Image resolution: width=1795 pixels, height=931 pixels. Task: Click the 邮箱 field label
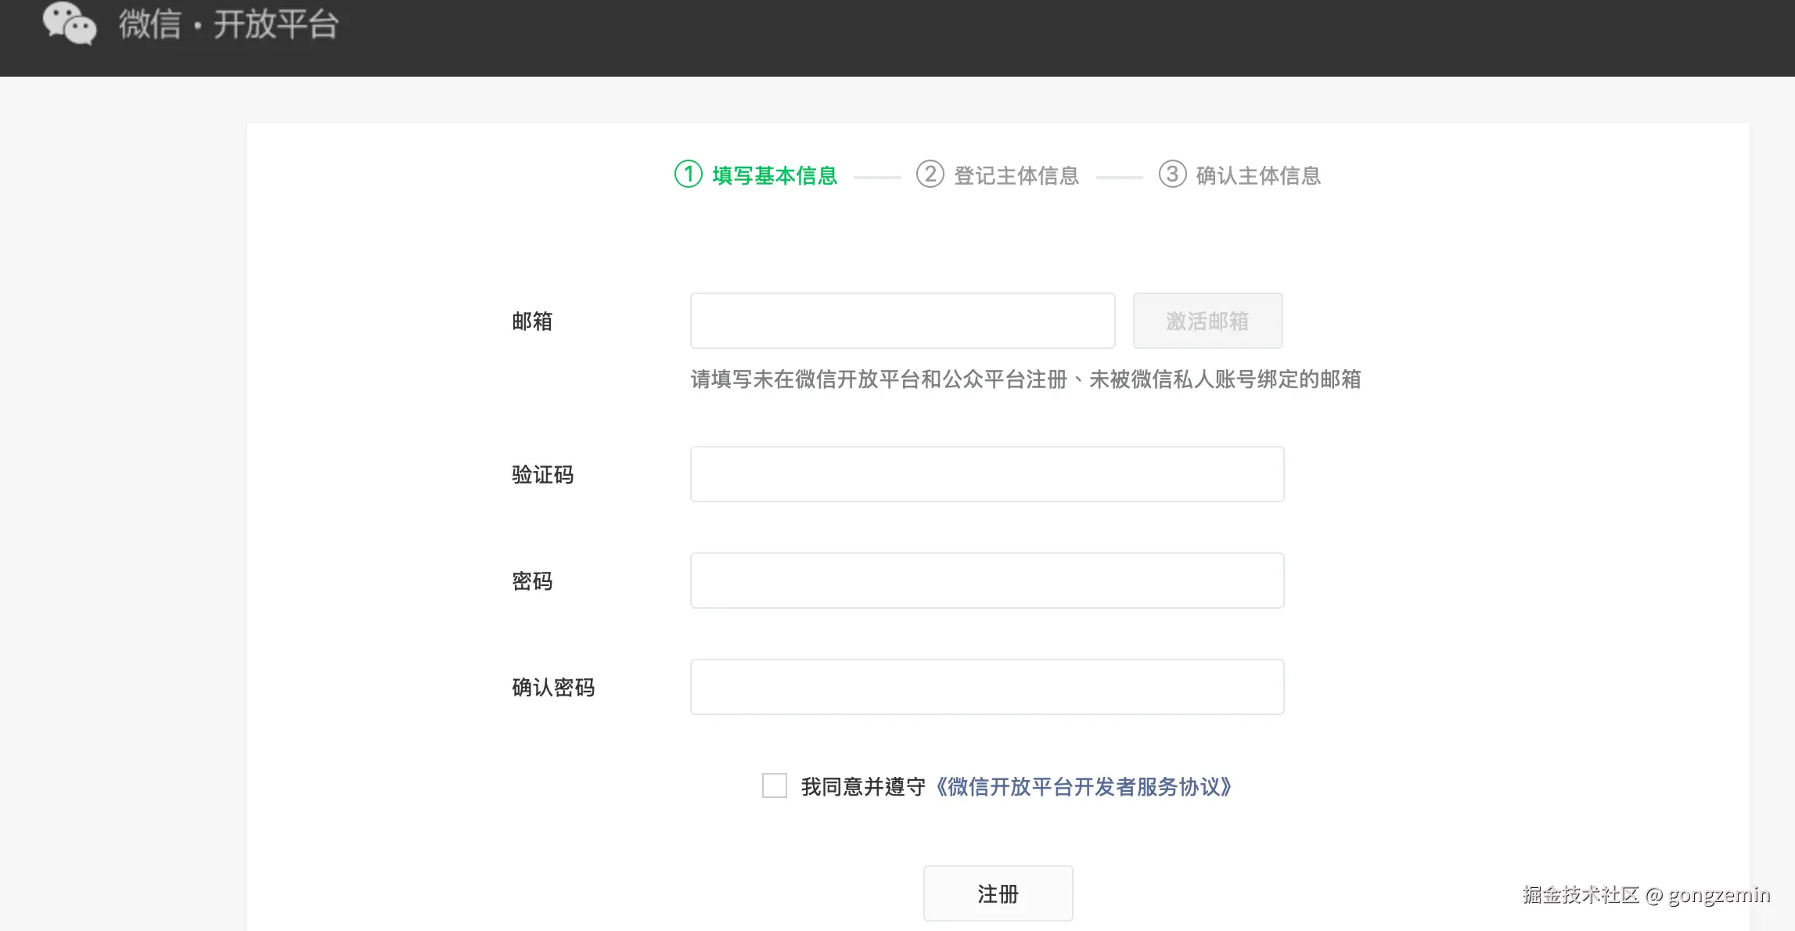532,322
